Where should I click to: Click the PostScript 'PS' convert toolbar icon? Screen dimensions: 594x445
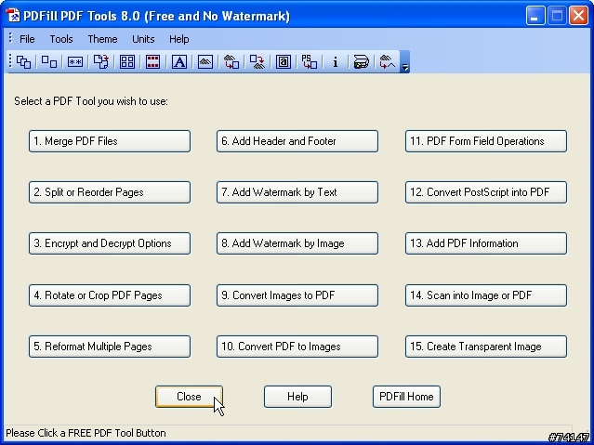point(310,61)
